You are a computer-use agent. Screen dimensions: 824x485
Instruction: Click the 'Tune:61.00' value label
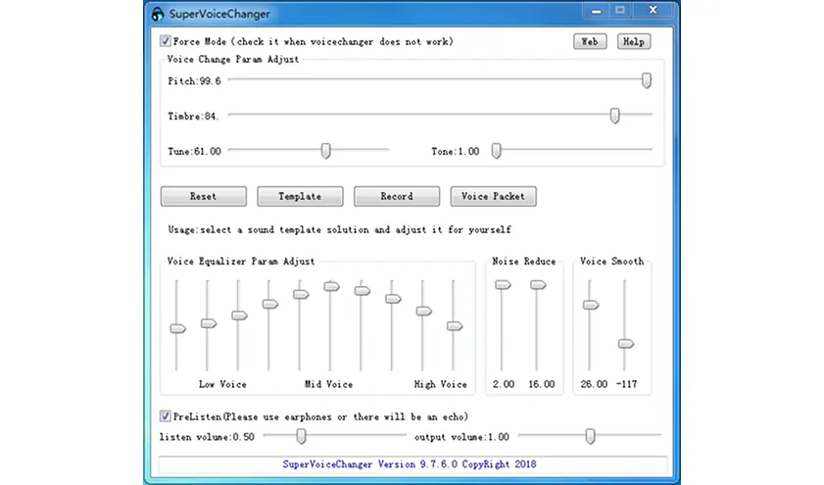click(194, 151)
